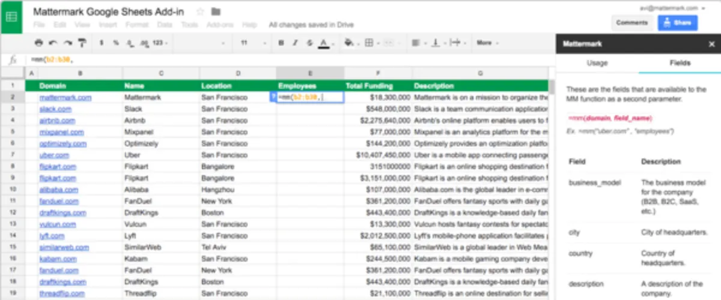The image size is (721, 300).
Task: Select the Tel Aviv location cell
Action: [x=238, y=247]
